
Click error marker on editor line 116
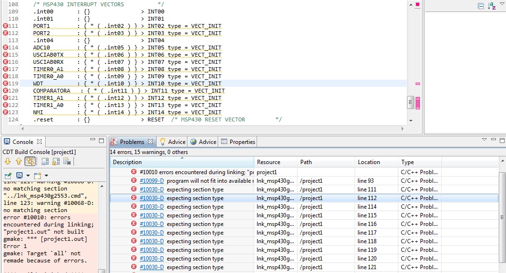[x=5, y=62]
